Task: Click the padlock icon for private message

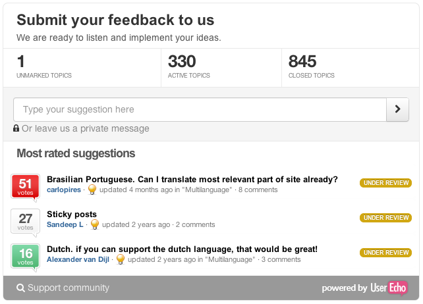Action: click(x=16, y=128)
